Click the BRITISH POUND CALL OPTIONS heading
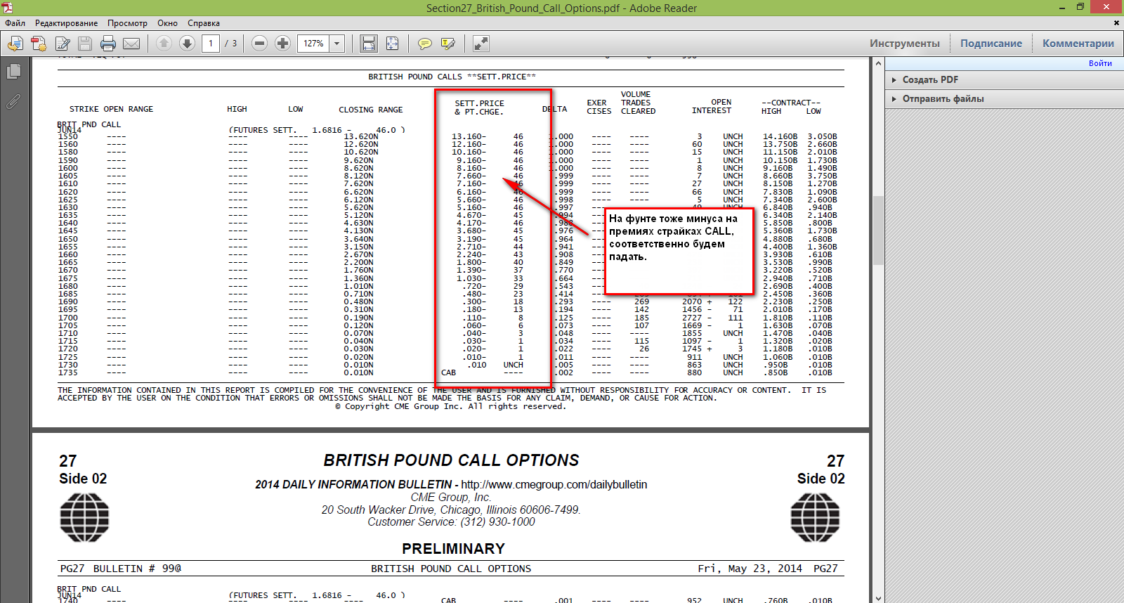The height and width of the screenshot is (603, 1124). 451,460
